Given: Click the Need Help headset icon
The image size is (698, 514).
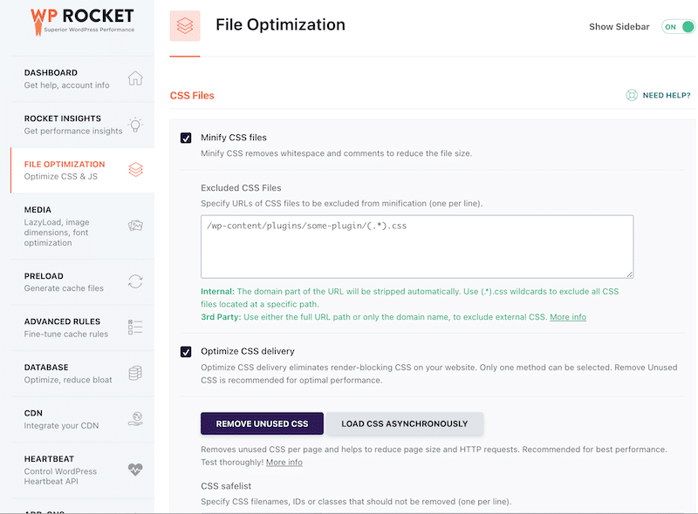Looking at the screenshot, I should (630, 95).
